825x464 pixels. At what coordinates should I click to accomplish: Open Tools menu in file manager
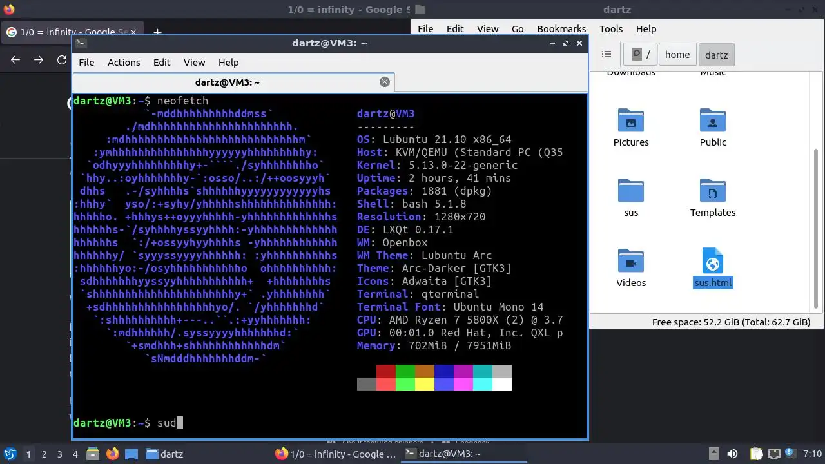click(611, 29)
